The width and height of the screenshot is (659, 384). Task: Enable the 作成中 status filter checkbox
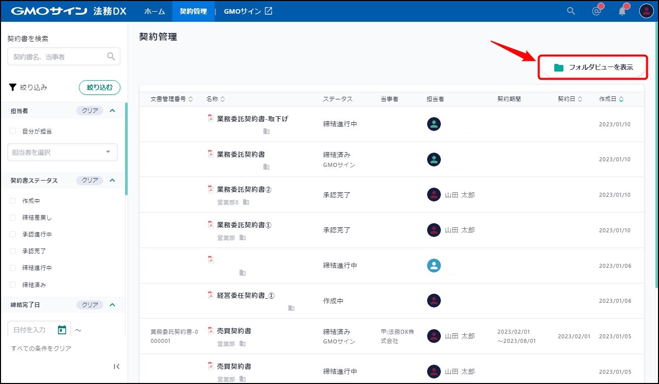tap(13, 201)
